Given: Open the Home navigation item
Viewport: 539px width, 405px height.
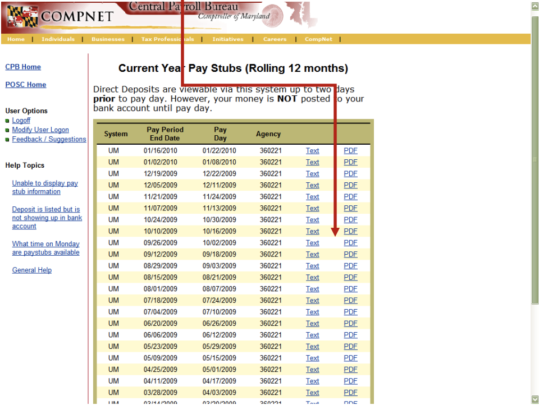Looking at the screenshot, I should [16, 39].
